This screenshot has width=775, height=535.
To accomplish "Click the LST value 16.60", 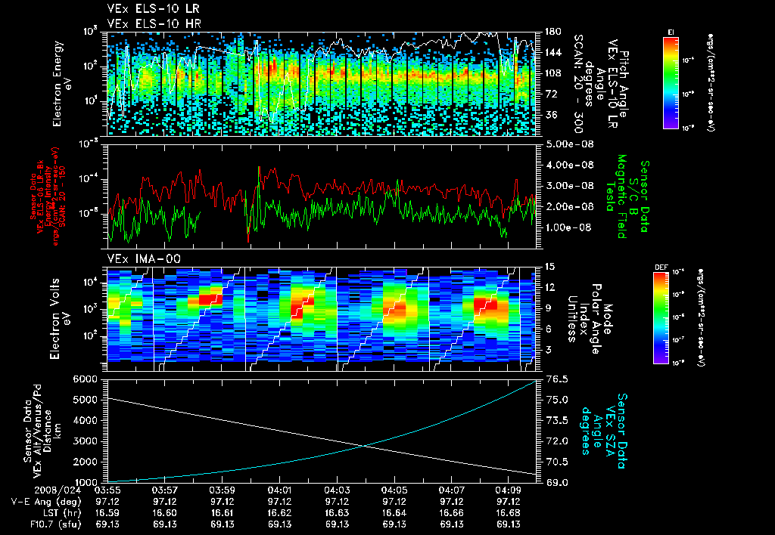I will (x=164, y=513).
